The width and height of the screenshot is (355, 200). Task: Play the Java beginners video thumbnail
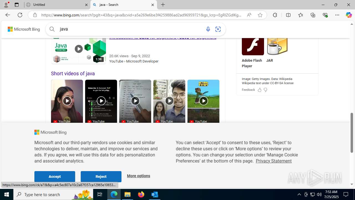78,51
